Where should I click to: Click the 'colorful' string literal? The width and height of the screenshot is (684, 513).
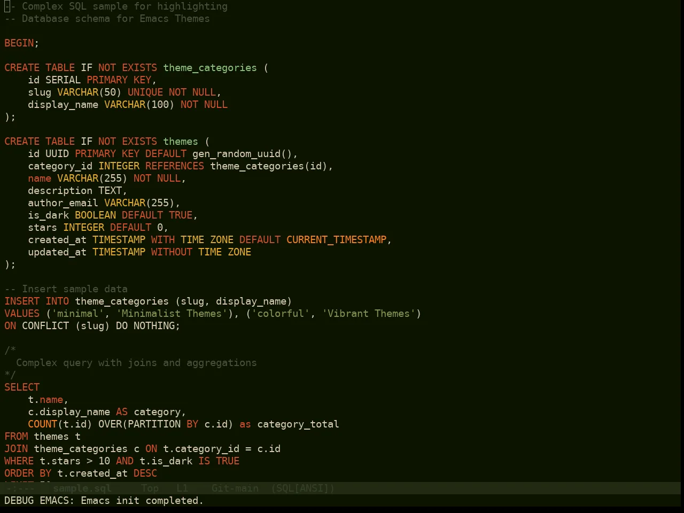click(x=281, y=314)
